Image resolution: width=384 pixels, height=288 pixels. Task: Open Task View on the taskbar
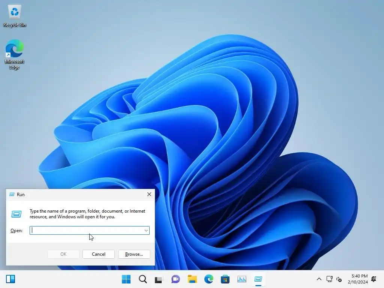point(159,279)
